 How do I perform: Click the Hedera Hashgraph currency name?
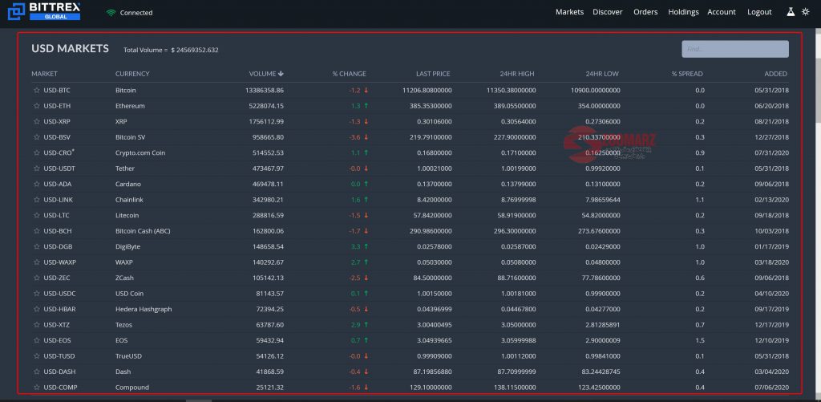(144, 309)
